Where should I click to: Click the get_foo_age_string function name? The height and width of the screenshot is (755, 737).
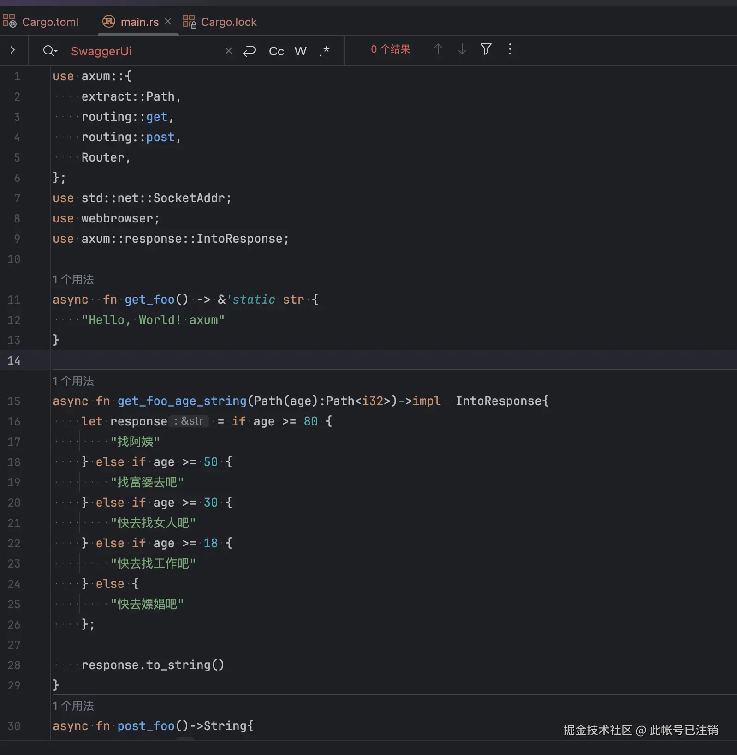(182, 401)
